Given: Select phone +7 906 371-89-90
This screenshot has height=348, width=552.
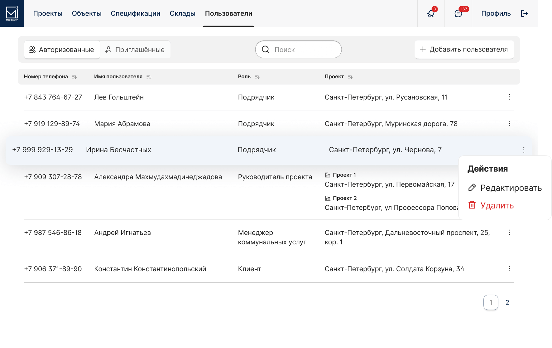Looking at the screenshot, I should click(53, 269).
